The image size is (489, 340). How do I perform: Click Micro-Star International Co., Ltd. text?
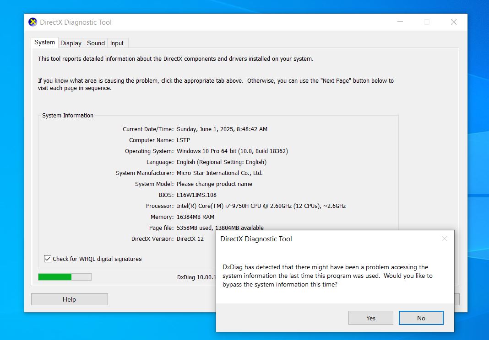pyautogui.click(x=220, y=173)
